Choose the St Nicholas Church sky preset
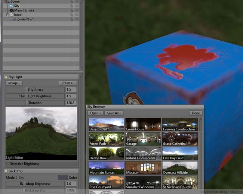243x194 pixels. pos(180,182)
